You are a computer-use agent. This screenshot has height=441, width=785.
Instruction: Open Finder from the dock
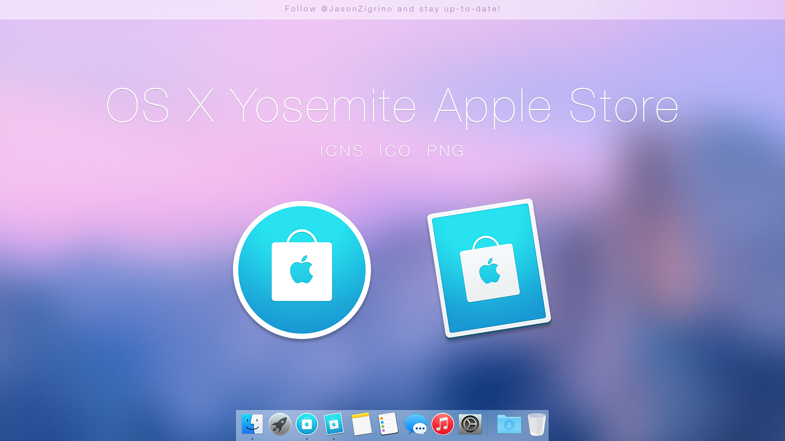[x=252, y=425]
